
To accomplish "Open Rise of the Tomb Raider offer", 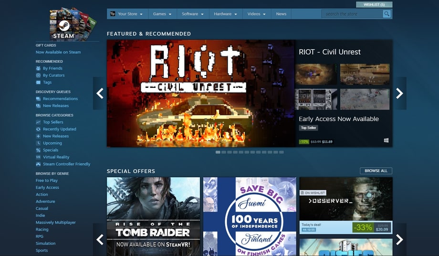I will click(154, 216).
